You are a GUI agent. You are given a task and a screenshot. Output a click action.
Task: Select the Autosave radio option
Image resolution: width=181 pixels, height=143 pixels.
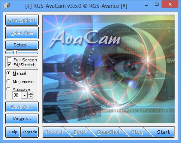[x=9, y=89]
